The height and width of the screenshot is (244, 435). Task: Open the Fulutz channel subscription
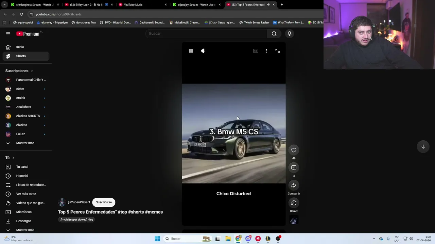[x=26, y=134]
